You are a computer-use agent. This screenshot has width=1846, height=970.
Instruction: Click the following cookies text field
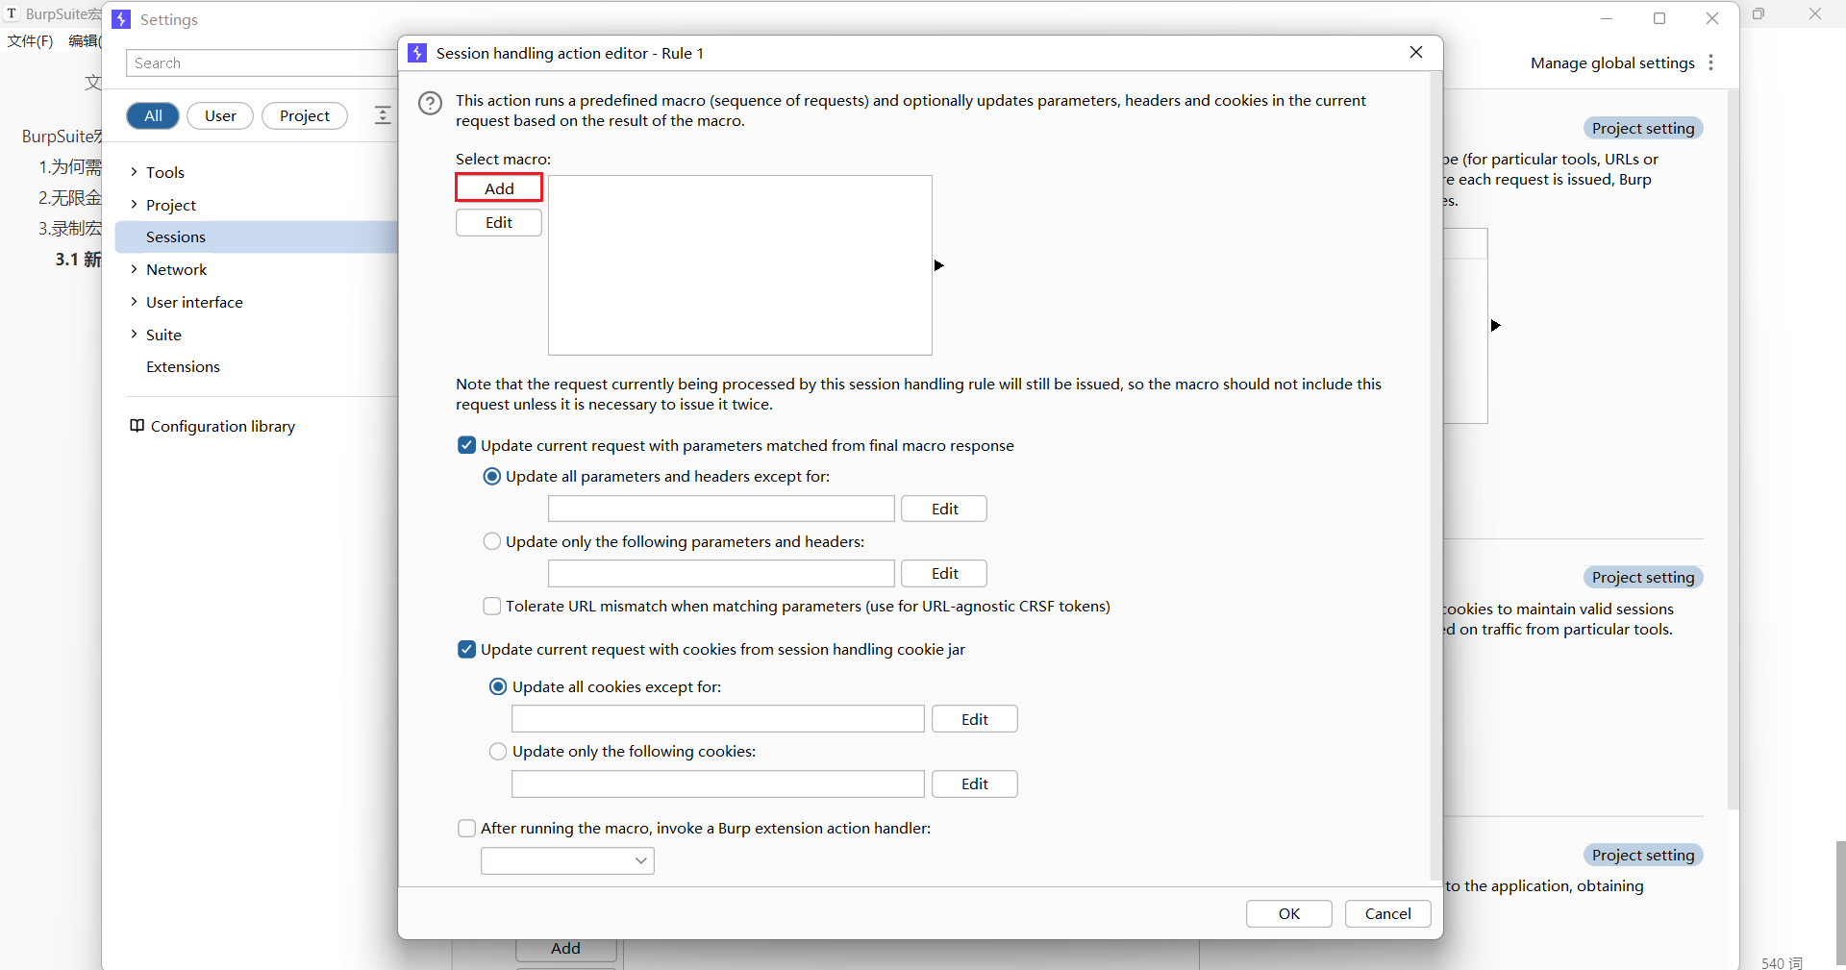[x=718, y=783]
